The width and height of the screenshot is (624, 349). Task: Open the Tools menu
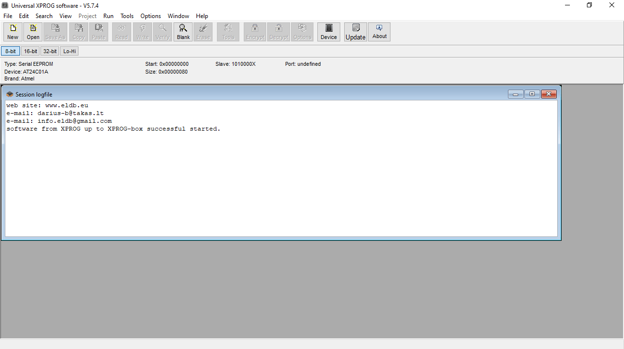coord(127,16)
